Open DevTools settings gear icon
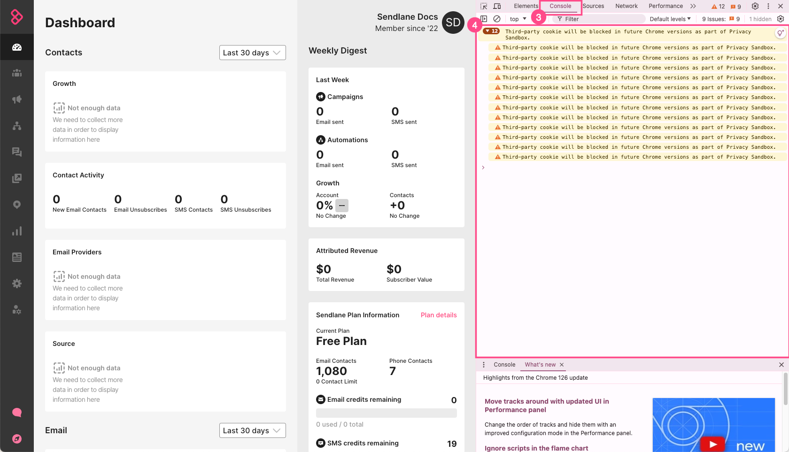Screen dimensions: 789x452 pyautogui.click(x=755, y=6)
